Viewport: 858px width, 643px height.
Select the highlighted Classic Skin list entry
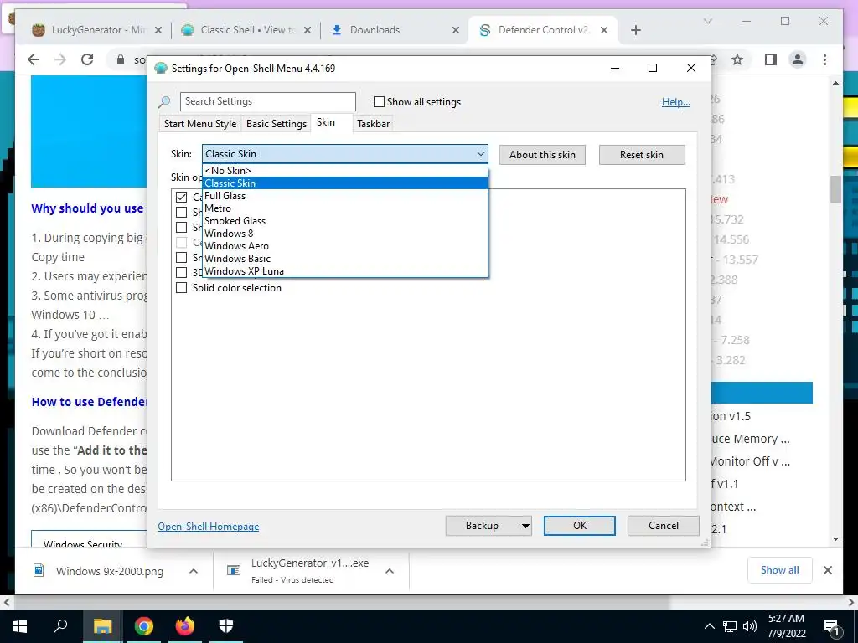[344, 183]
